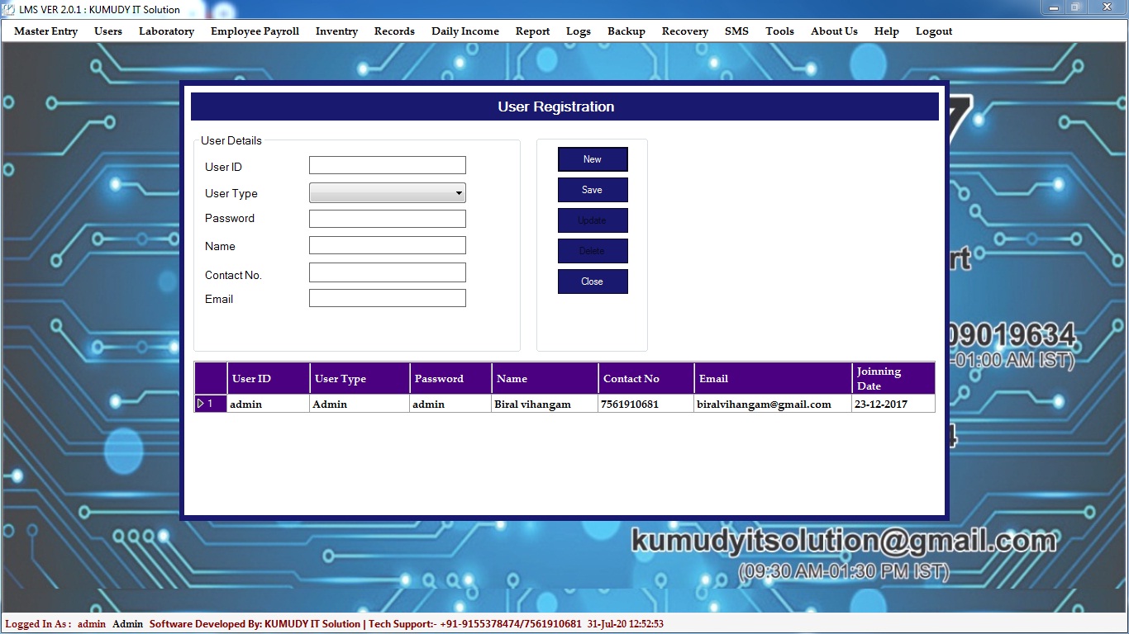The height and width of the screenshot is (634, 1129).
Task: Click the User ID text field
Action: (387, 166)
